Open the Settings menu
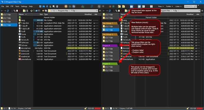This screenshot has height=110, width=204. coord(24,6)
